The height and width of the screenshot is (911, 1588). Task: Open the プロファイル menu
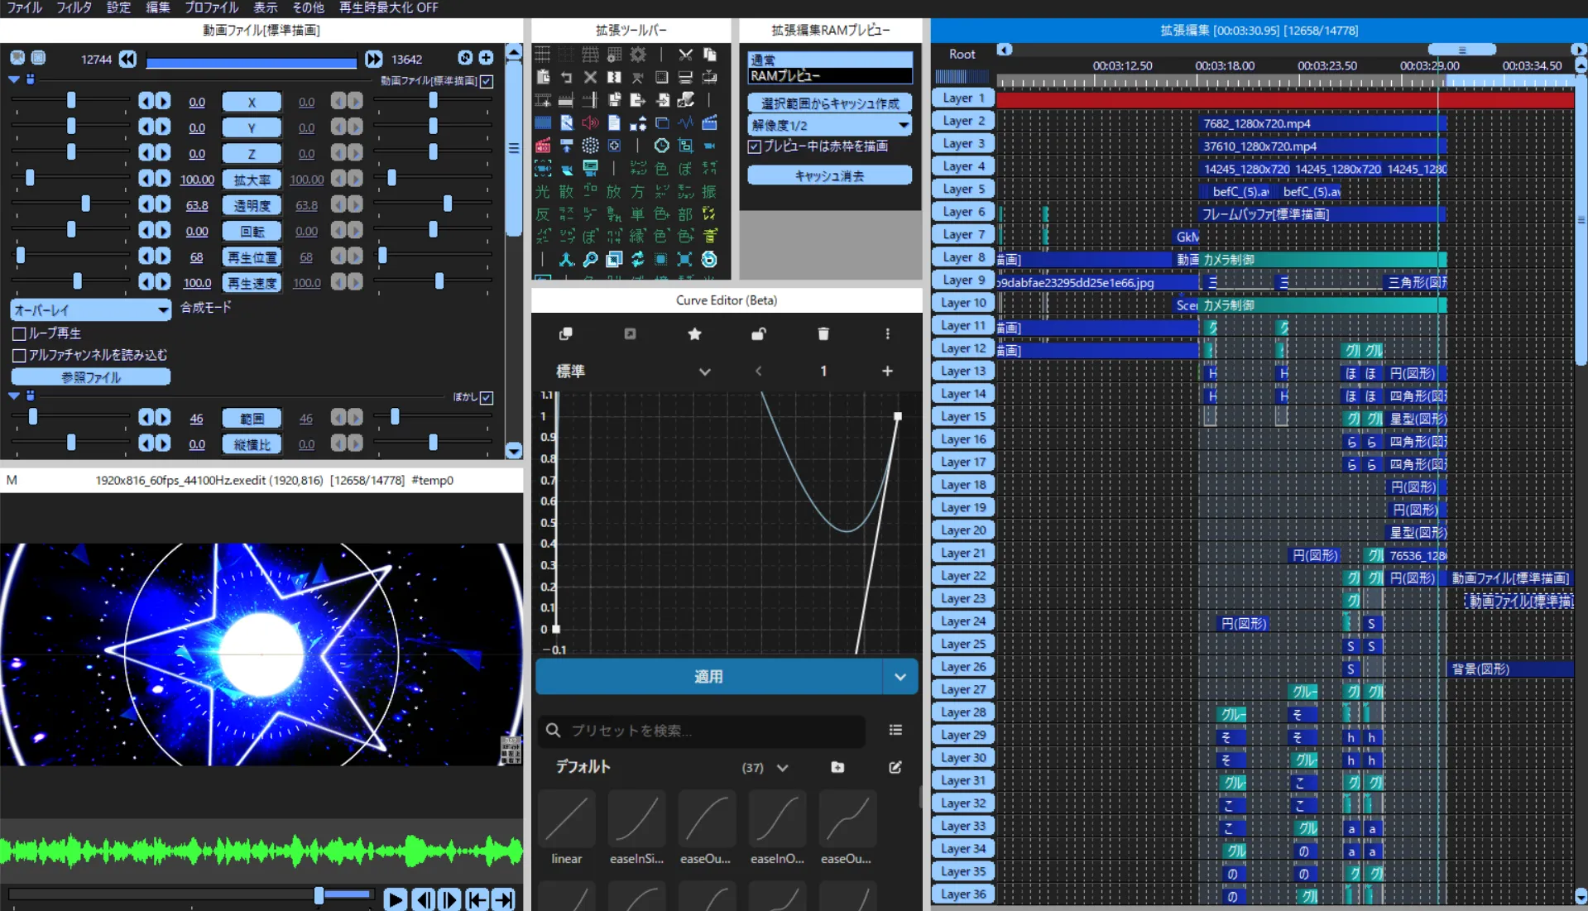click(211, 7)
